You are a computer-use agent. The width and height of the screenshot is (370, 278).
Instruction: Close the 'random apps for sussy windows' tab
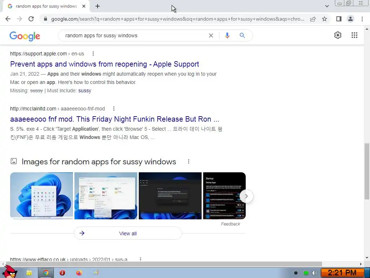84,7
